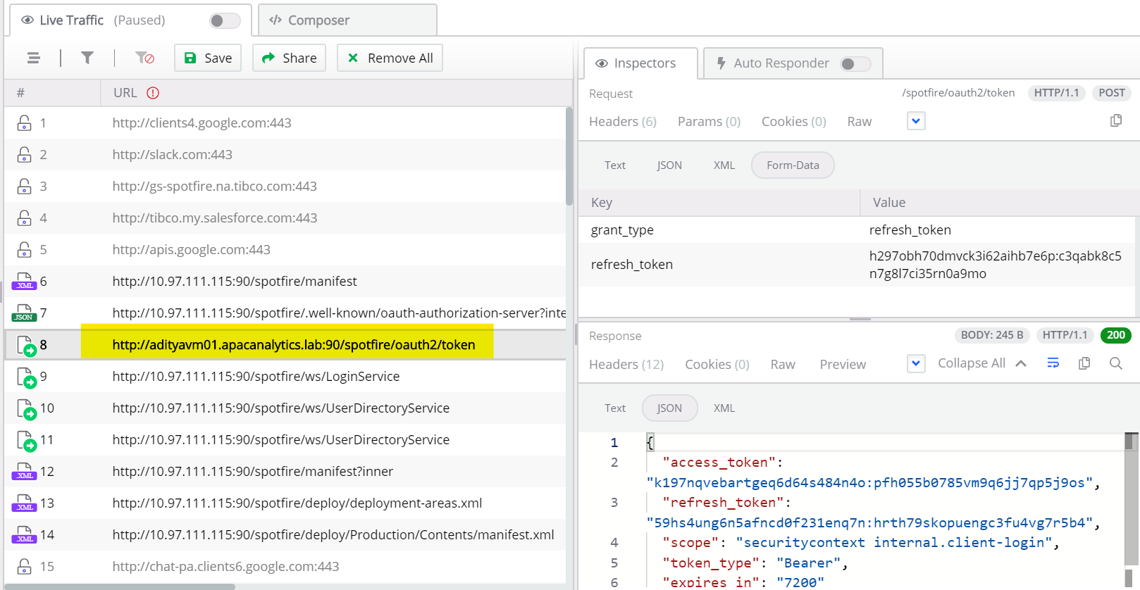Click JSON icon for row 7
The image size is (1140, 590).
[24, 313]
